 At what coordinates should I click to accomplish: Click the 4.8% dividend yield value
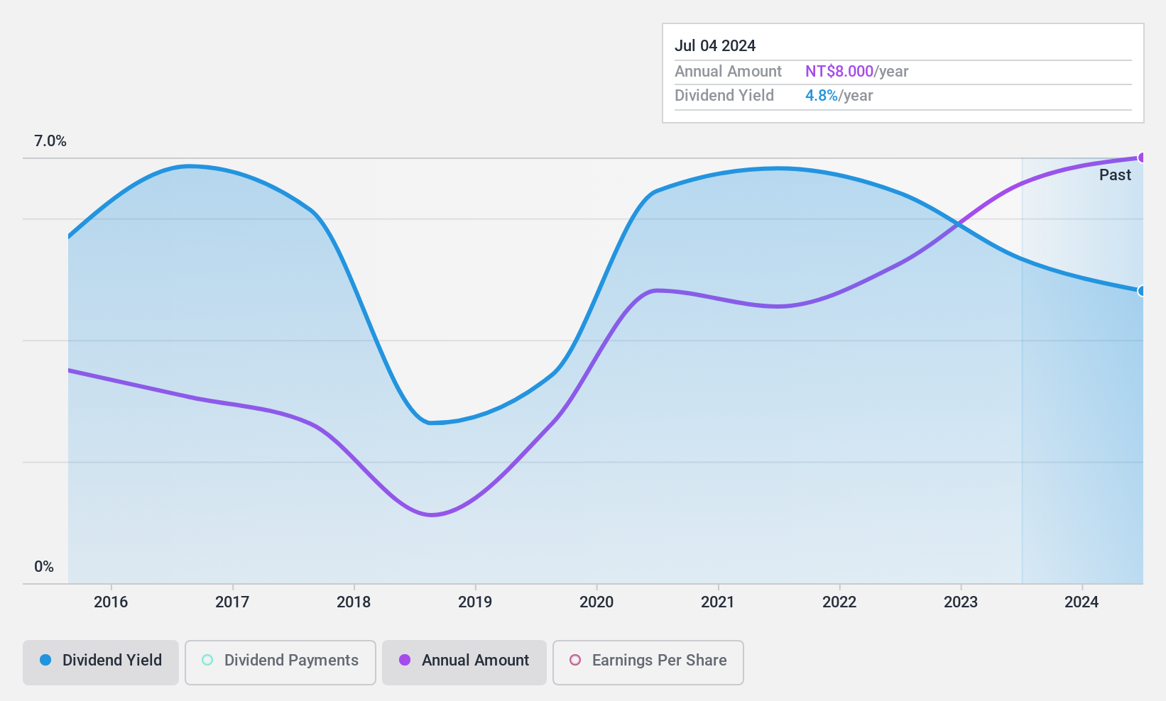(x=822, y=96)
